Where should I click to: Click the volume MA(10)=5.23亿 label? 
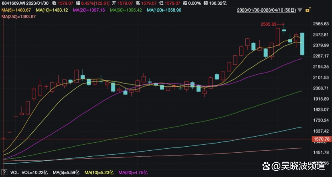99,172
